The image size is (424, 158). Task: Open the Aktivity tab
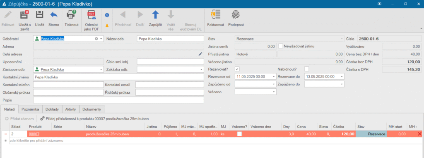click(x=70, y=109)
